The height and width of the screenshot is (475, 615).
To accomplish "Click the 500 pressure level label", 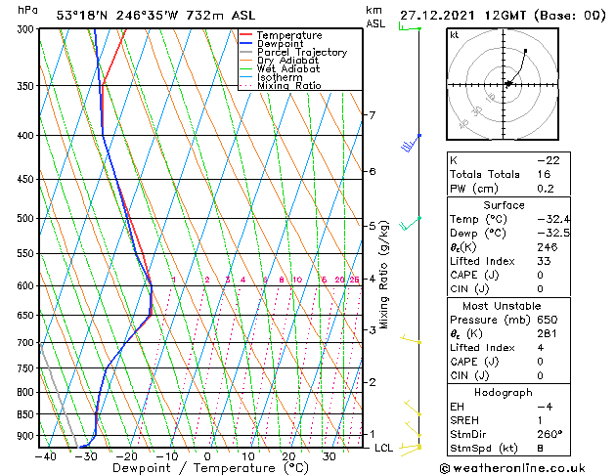I will click(x=27, y=218).
